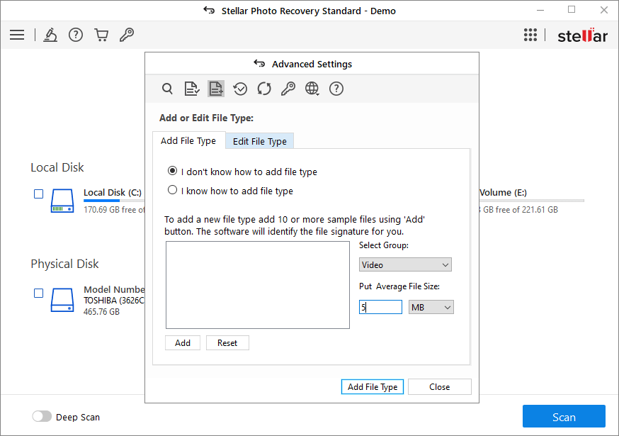Select the magnifier preview settings icon
The height and width of the screenshot is (436, 619).
click(167, 89)
